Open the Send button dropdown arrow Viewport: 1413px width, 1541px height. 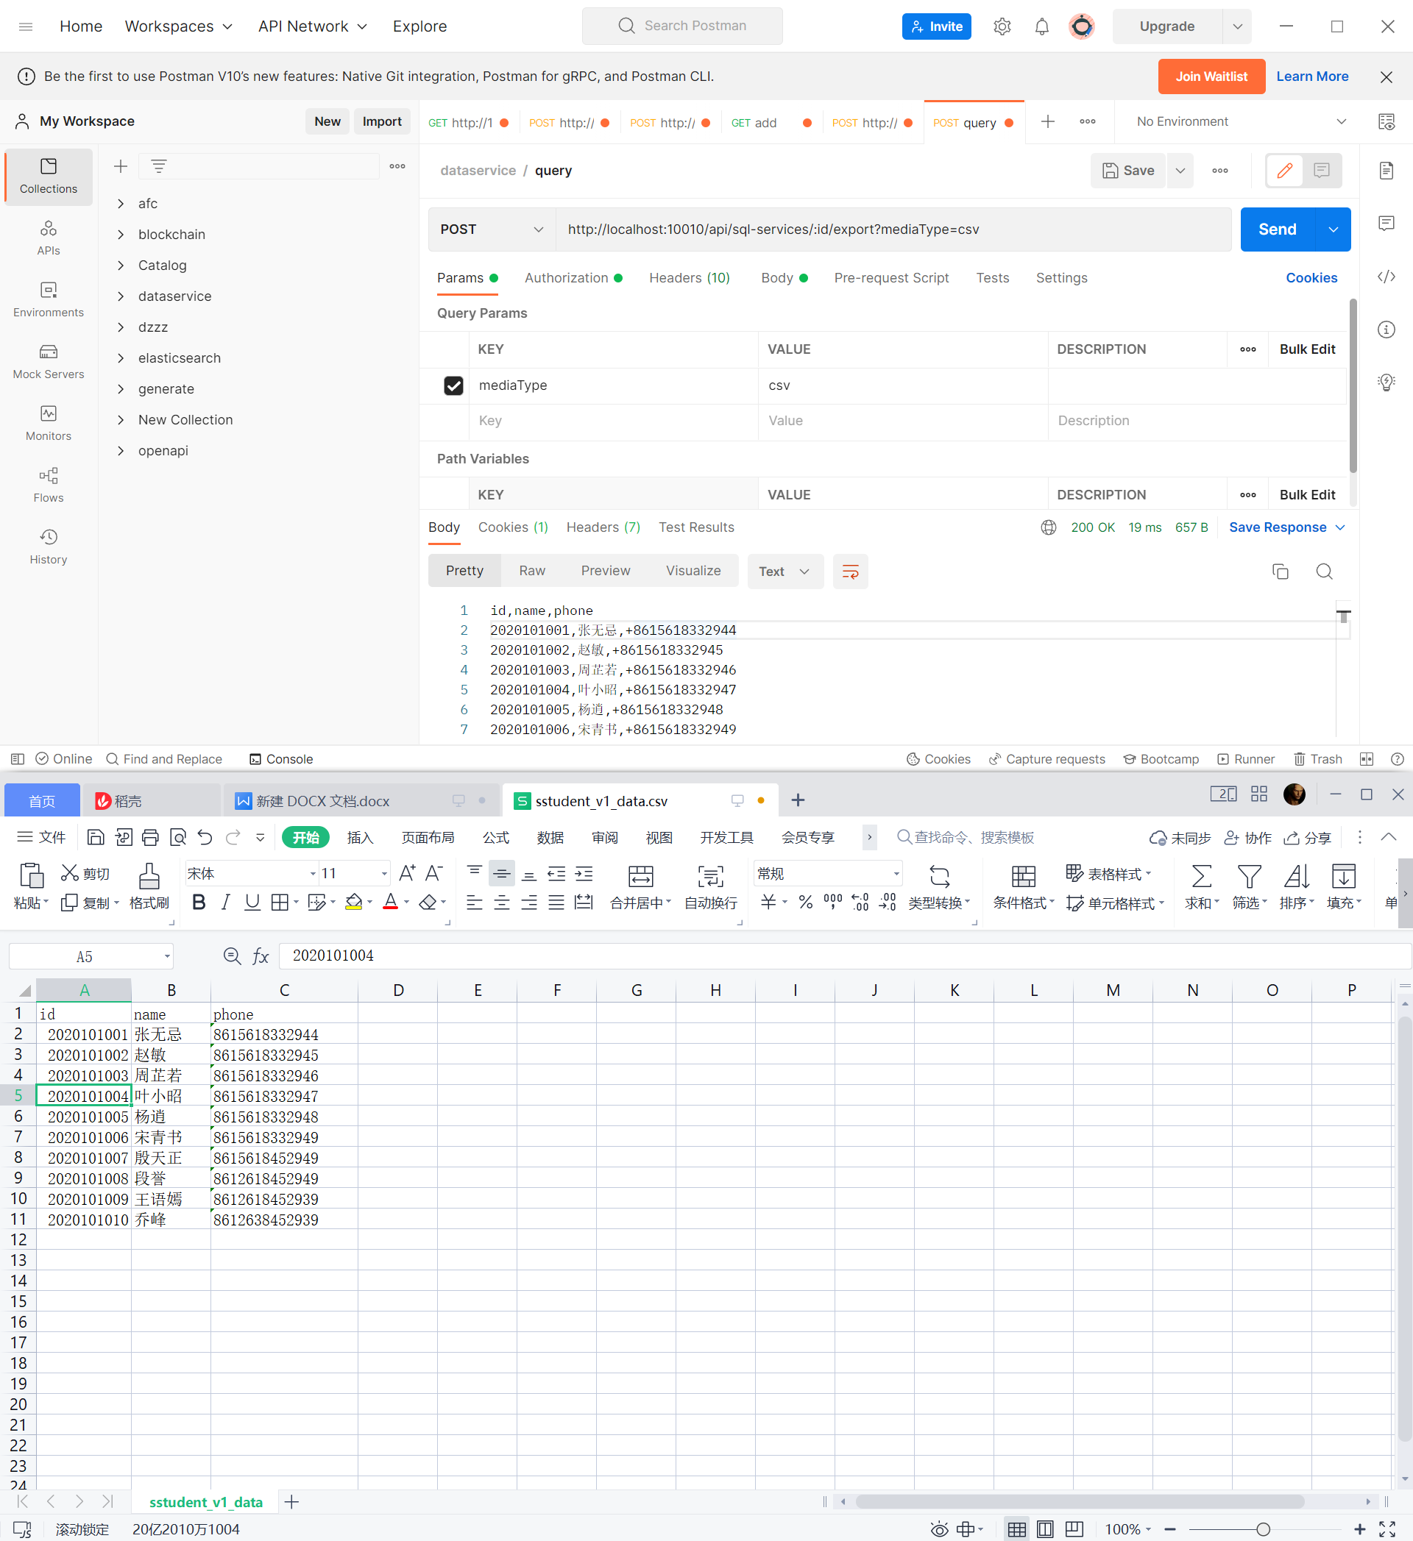click(x=1333, y=229)
